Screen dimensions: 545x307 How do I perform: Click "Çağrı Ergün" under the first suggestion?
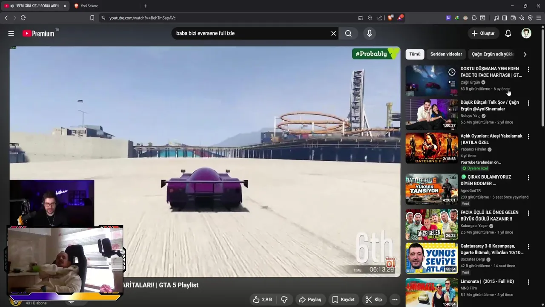point(470,82)
